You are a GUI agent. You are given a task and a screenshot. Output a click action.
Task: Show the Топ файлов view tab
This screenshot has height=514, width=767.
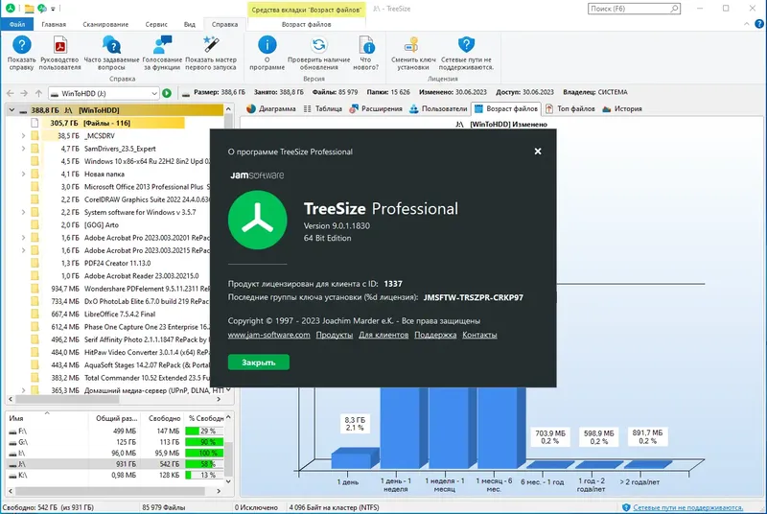(570, 108)
